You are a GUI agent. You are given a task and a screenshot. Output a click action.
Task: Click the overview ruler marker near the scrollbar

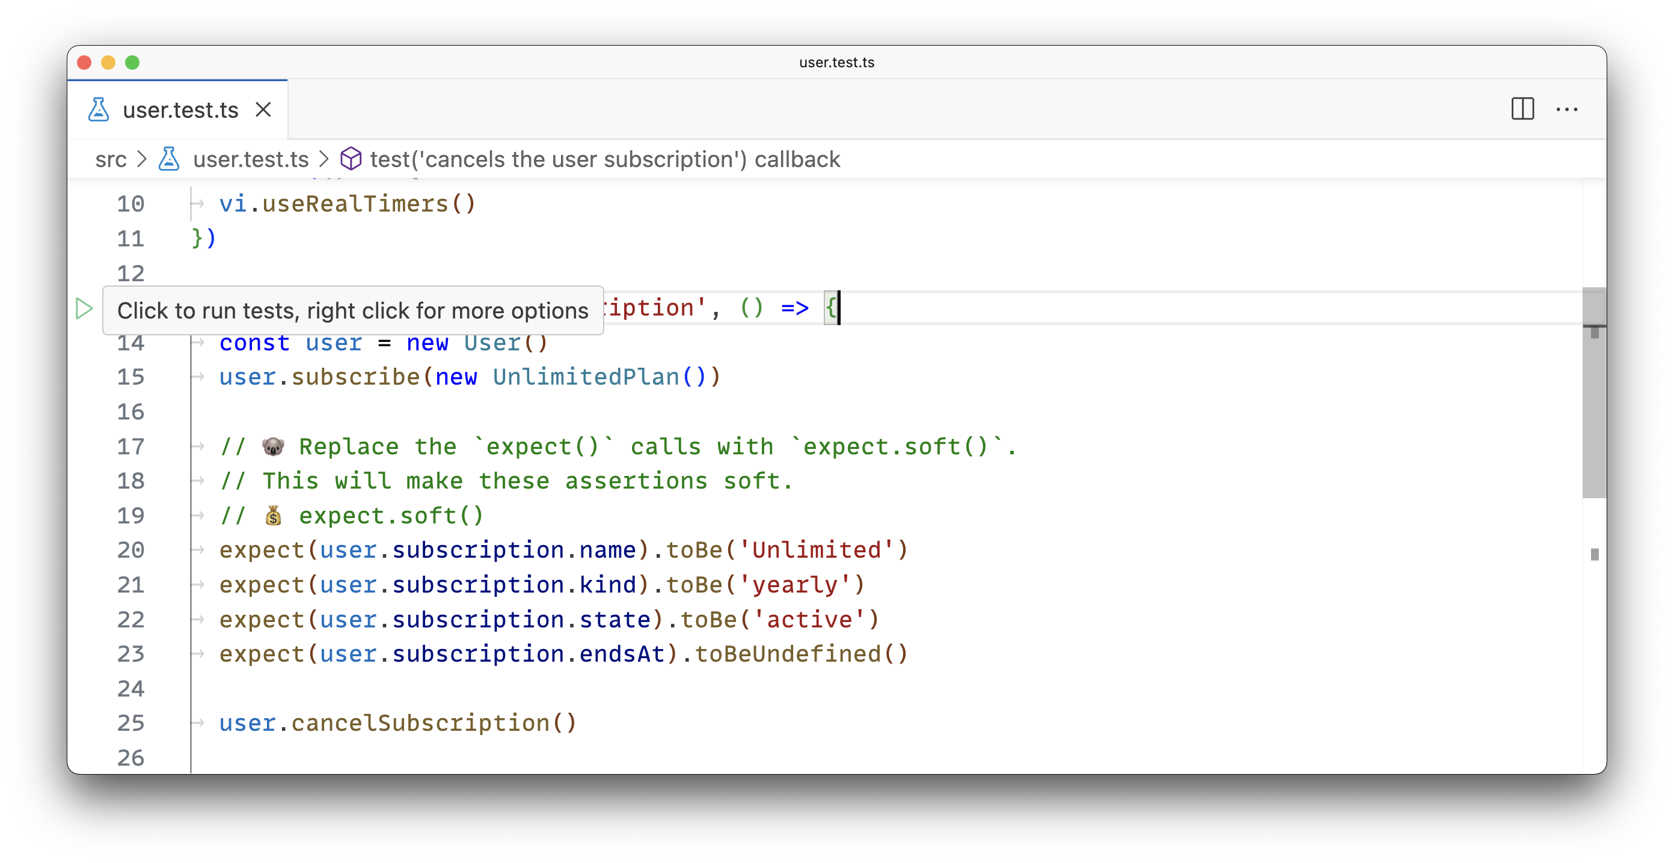(x=1596, y=553)
